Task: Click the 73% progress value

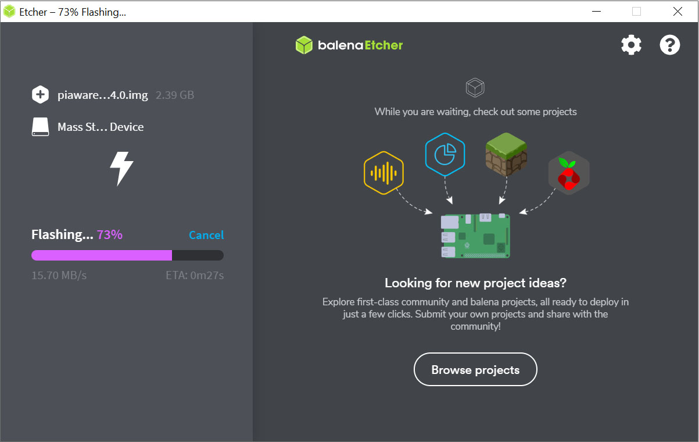Action: [110, 234]
